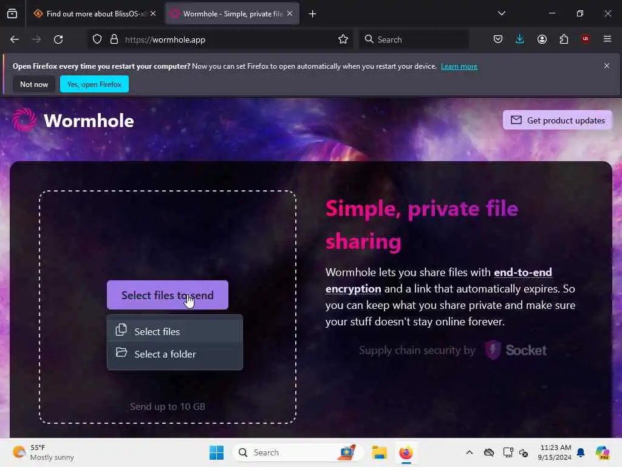
Task: Click Get product updates button
Action: click(x=558, y=120)
